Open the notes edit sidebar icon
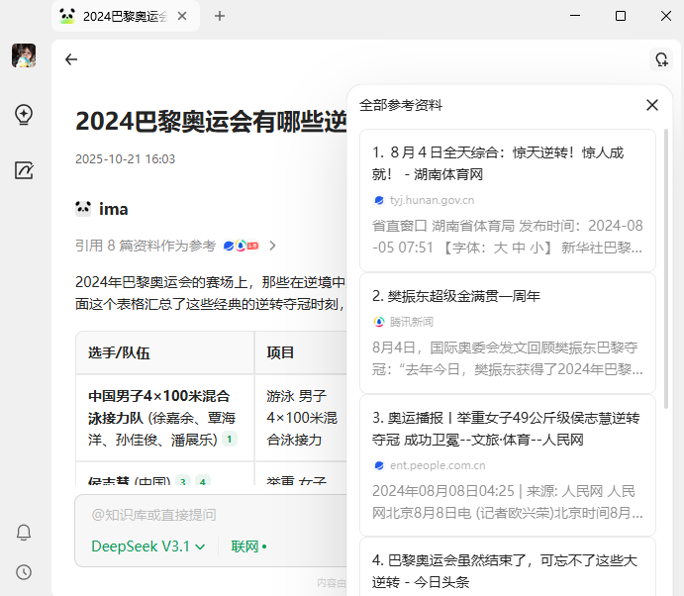 [24, 170]
